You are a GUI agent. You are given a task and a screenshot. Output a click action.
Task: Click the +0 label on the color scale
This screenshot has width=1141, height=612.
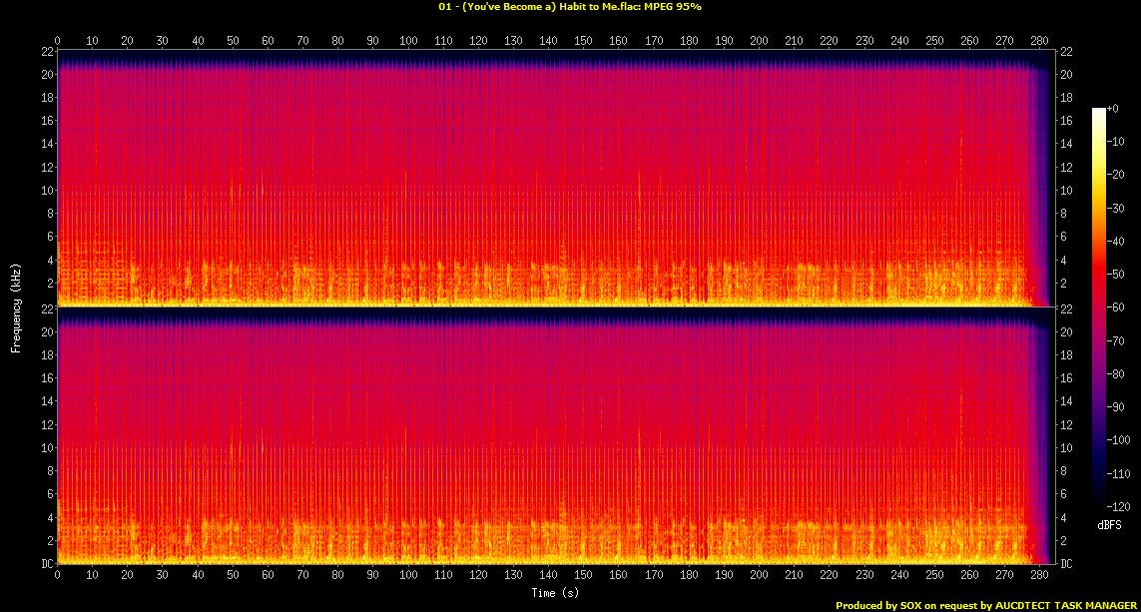[1113, 109]
